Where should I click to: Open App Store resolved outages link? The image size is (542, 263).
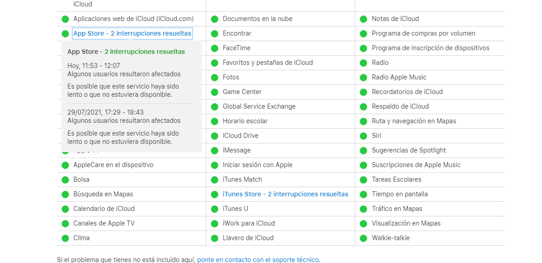pyautogui.click(x=132, y=33)
